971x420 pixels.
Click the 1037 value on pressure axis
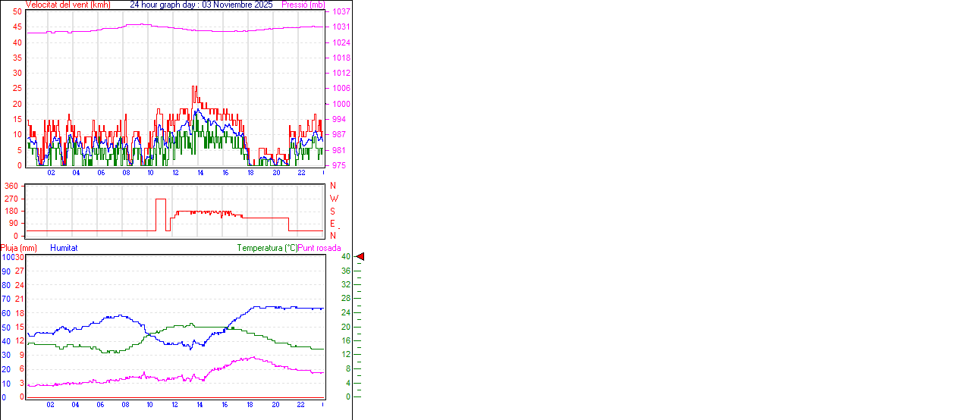pyautogui.click(x=341, y=11)
